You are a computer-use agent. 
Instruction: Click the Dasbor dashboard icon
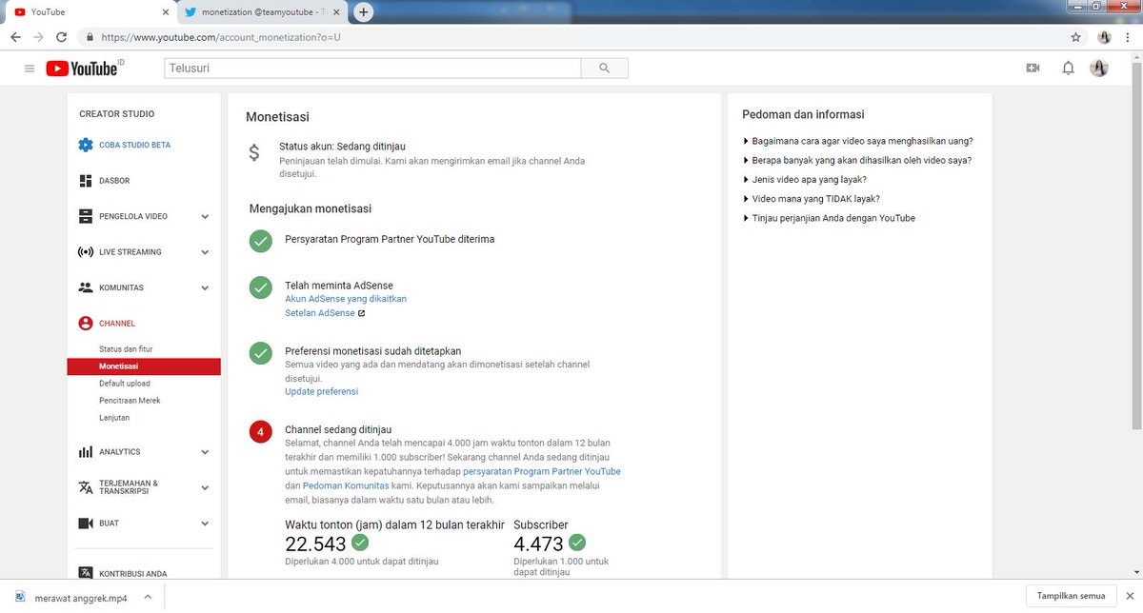click(x=86, y=181)
